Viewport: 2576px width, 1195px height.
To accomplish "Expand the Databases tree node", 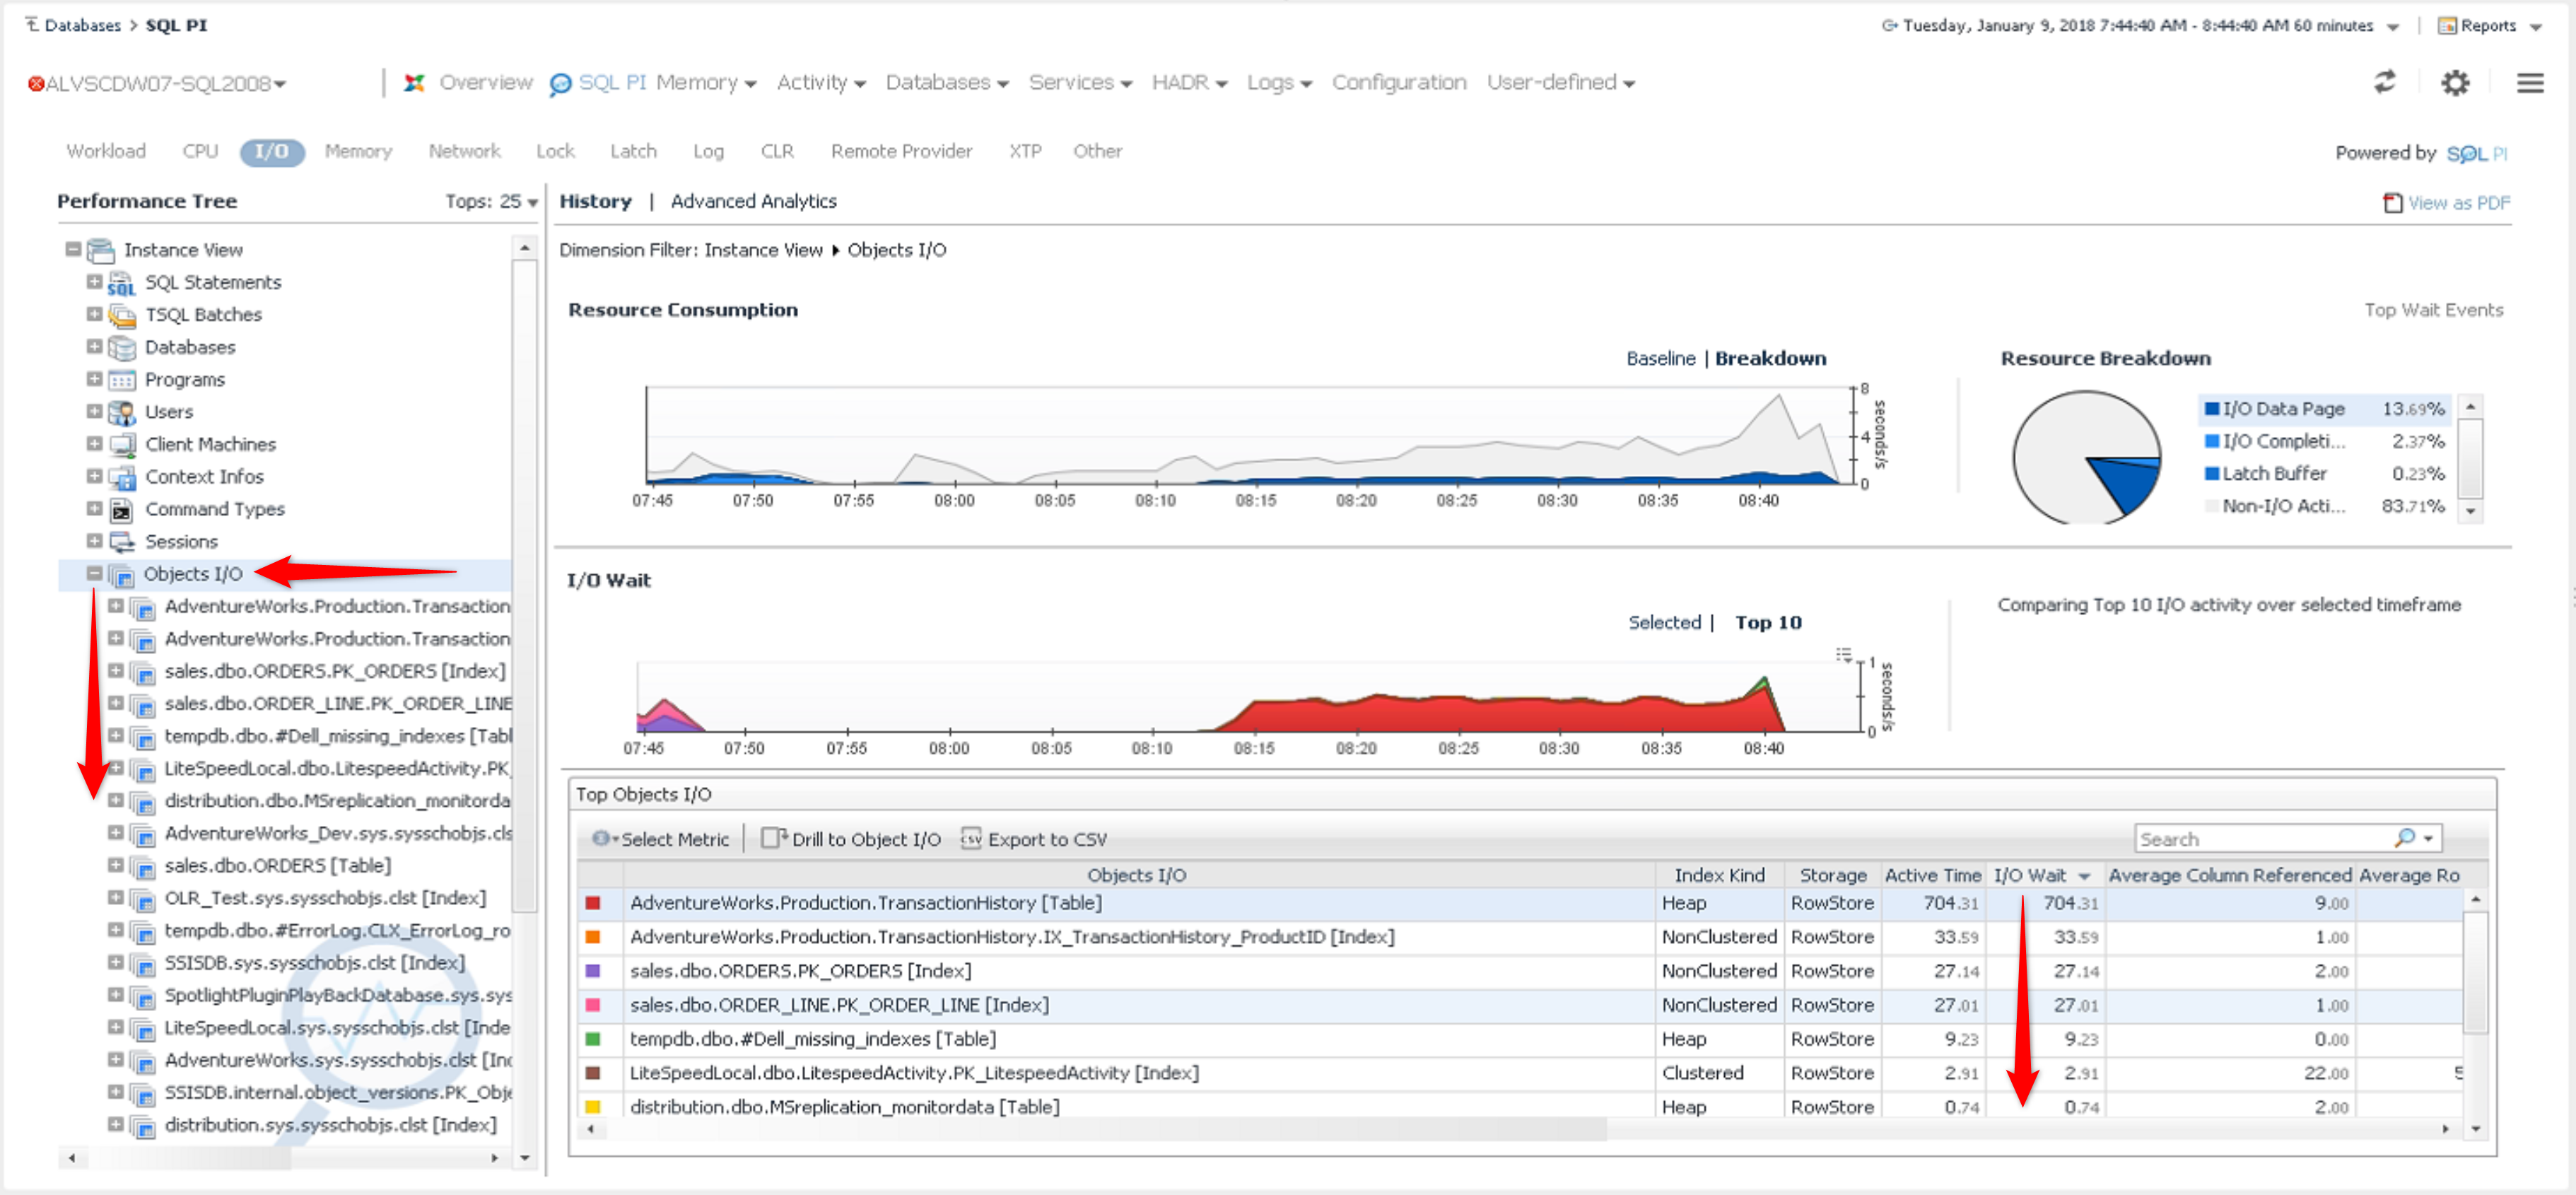I will 94,346.
